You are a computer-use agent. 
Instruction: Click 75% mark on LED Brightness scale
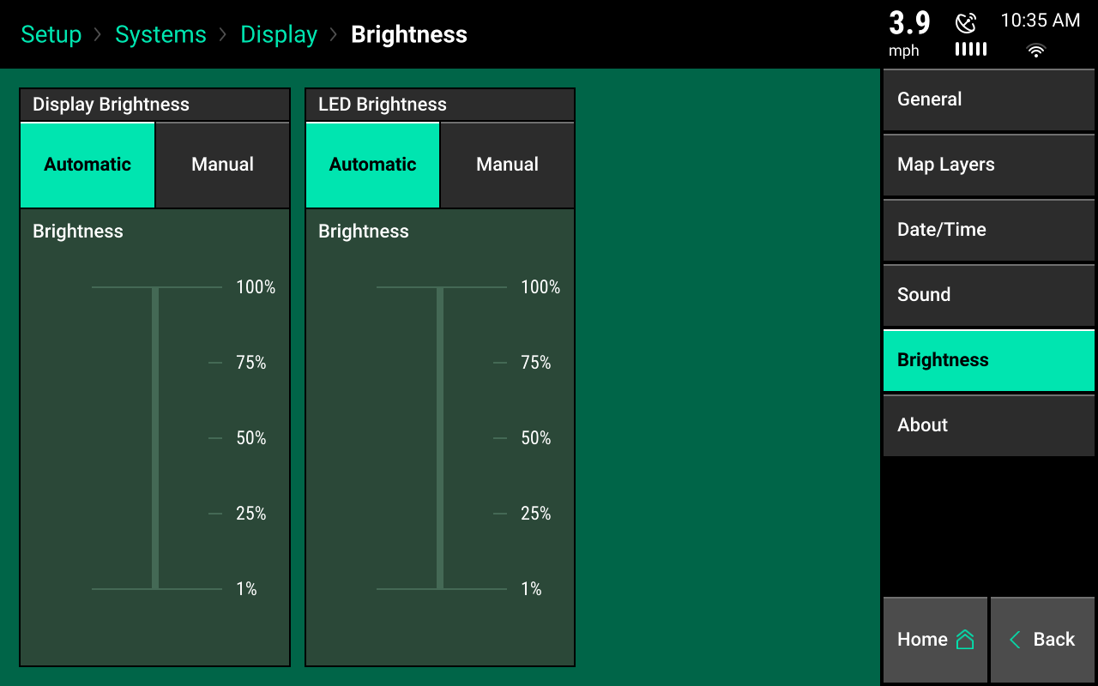click(x=536, y=363)
